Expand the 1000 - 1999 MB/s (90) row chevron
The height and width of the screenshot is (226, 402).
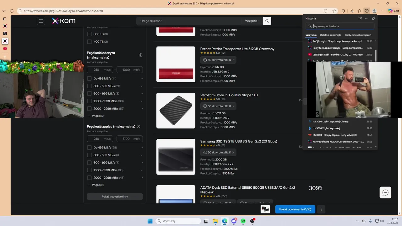(142, 101)
